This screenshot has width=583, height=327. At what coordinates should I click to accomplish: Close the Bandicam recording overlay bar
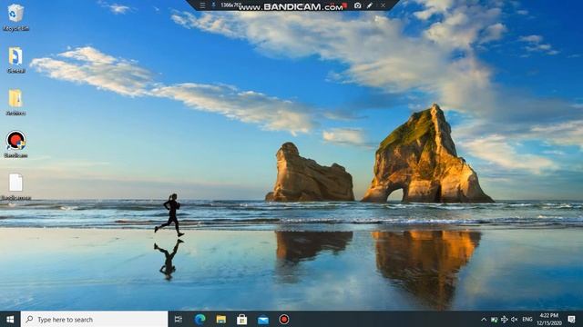tap(383, 5)
